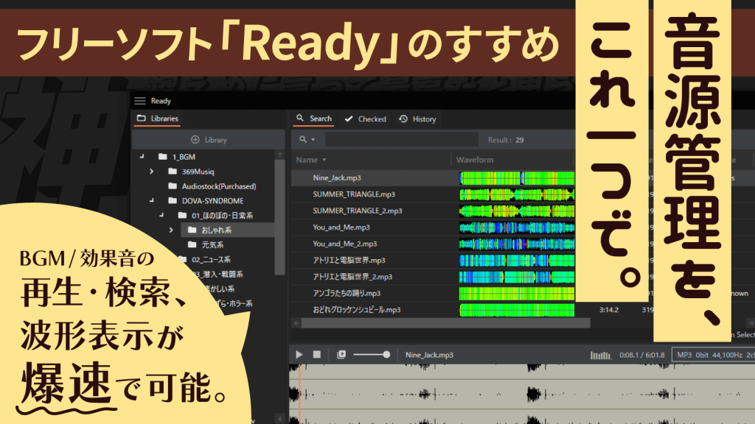Open the Libraries tab
Viewport: 755px width, 424px height.
(157, 119)
